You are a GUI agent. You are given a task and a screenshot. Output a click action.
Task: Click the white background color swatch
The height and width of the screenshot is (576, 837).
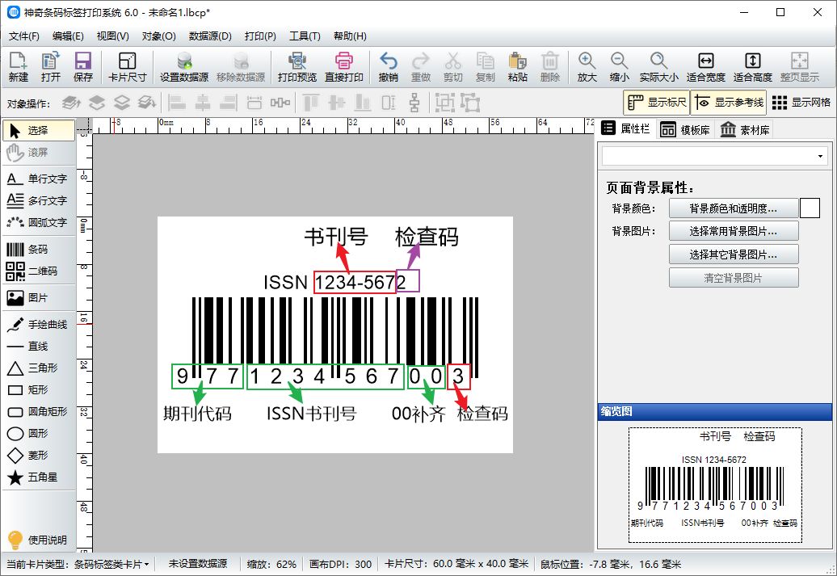click(810, 208)
